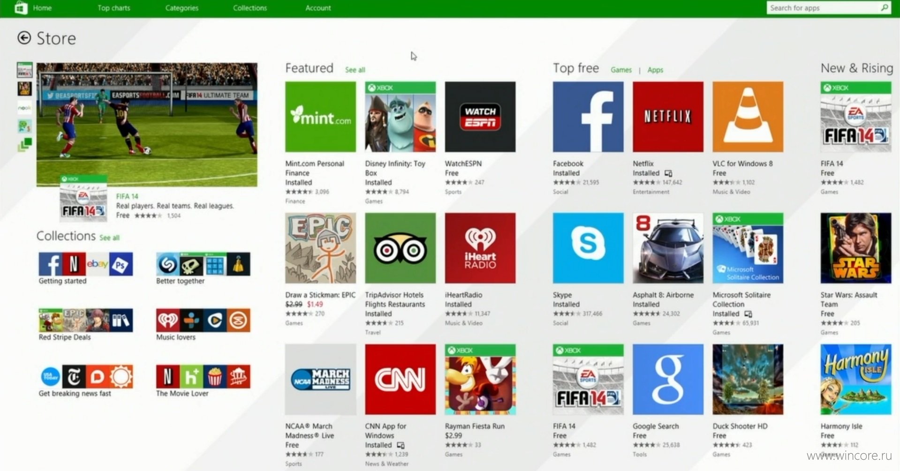Open the Harmony Isle tile
This screenshot has width=900, height=471.
pos(856,379)
